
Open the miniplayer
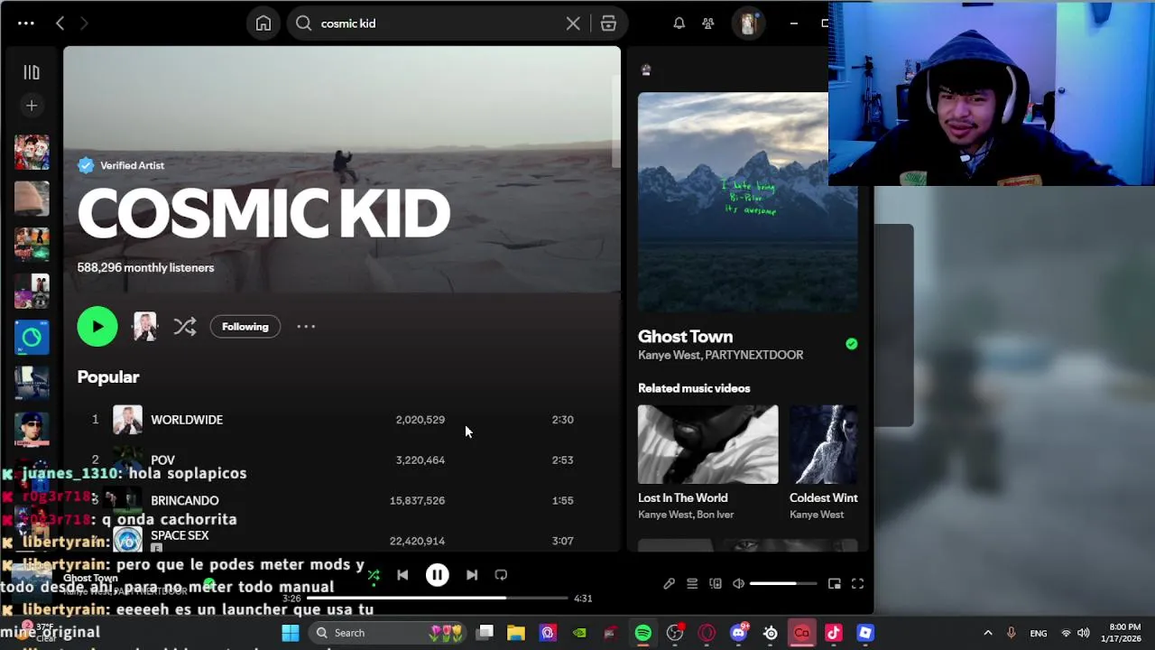(x=835, y=584)
